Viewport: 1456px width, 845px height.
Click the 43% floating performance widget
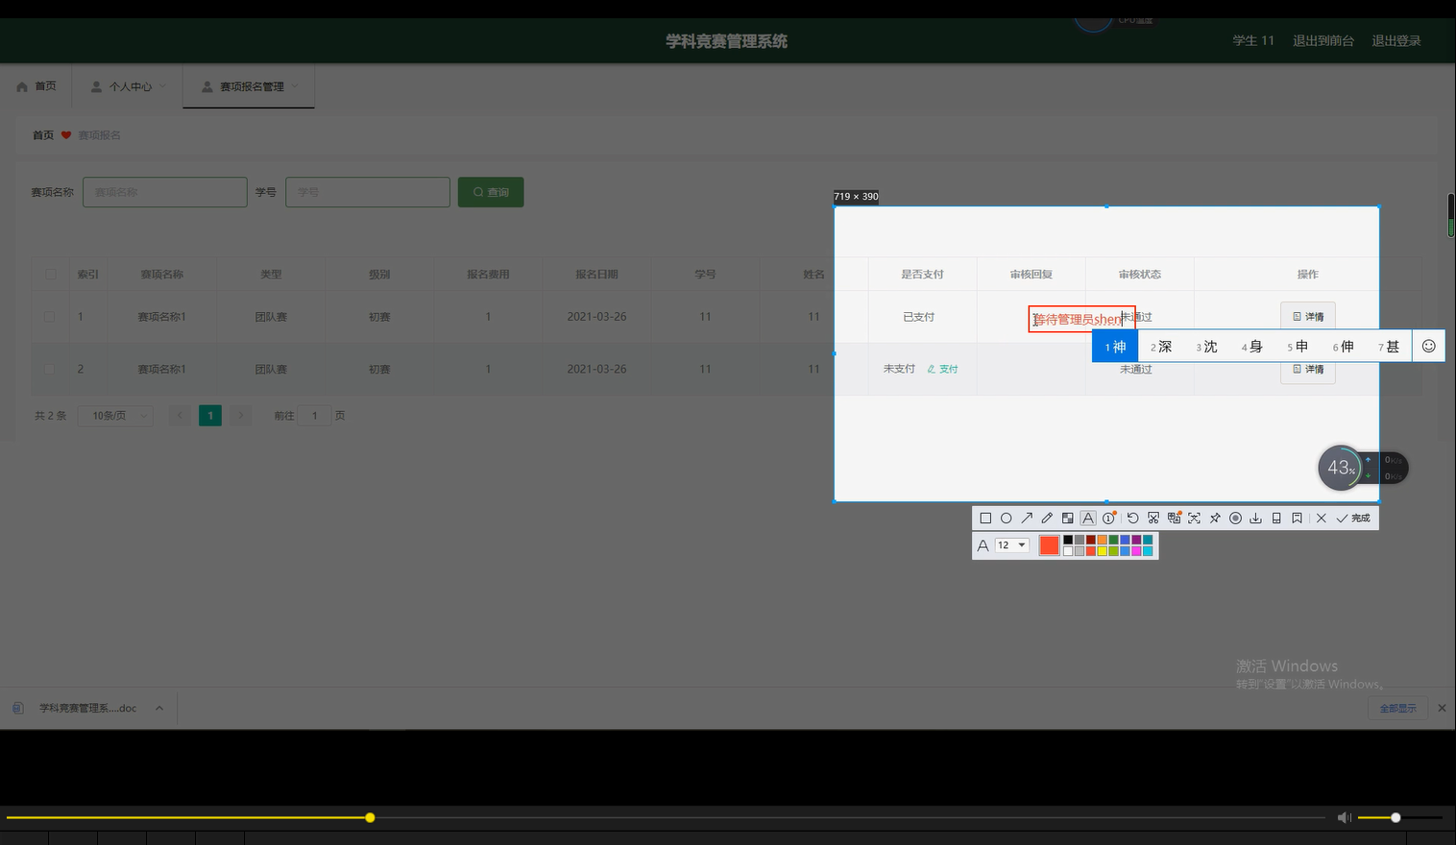[x=1341, y=468]
